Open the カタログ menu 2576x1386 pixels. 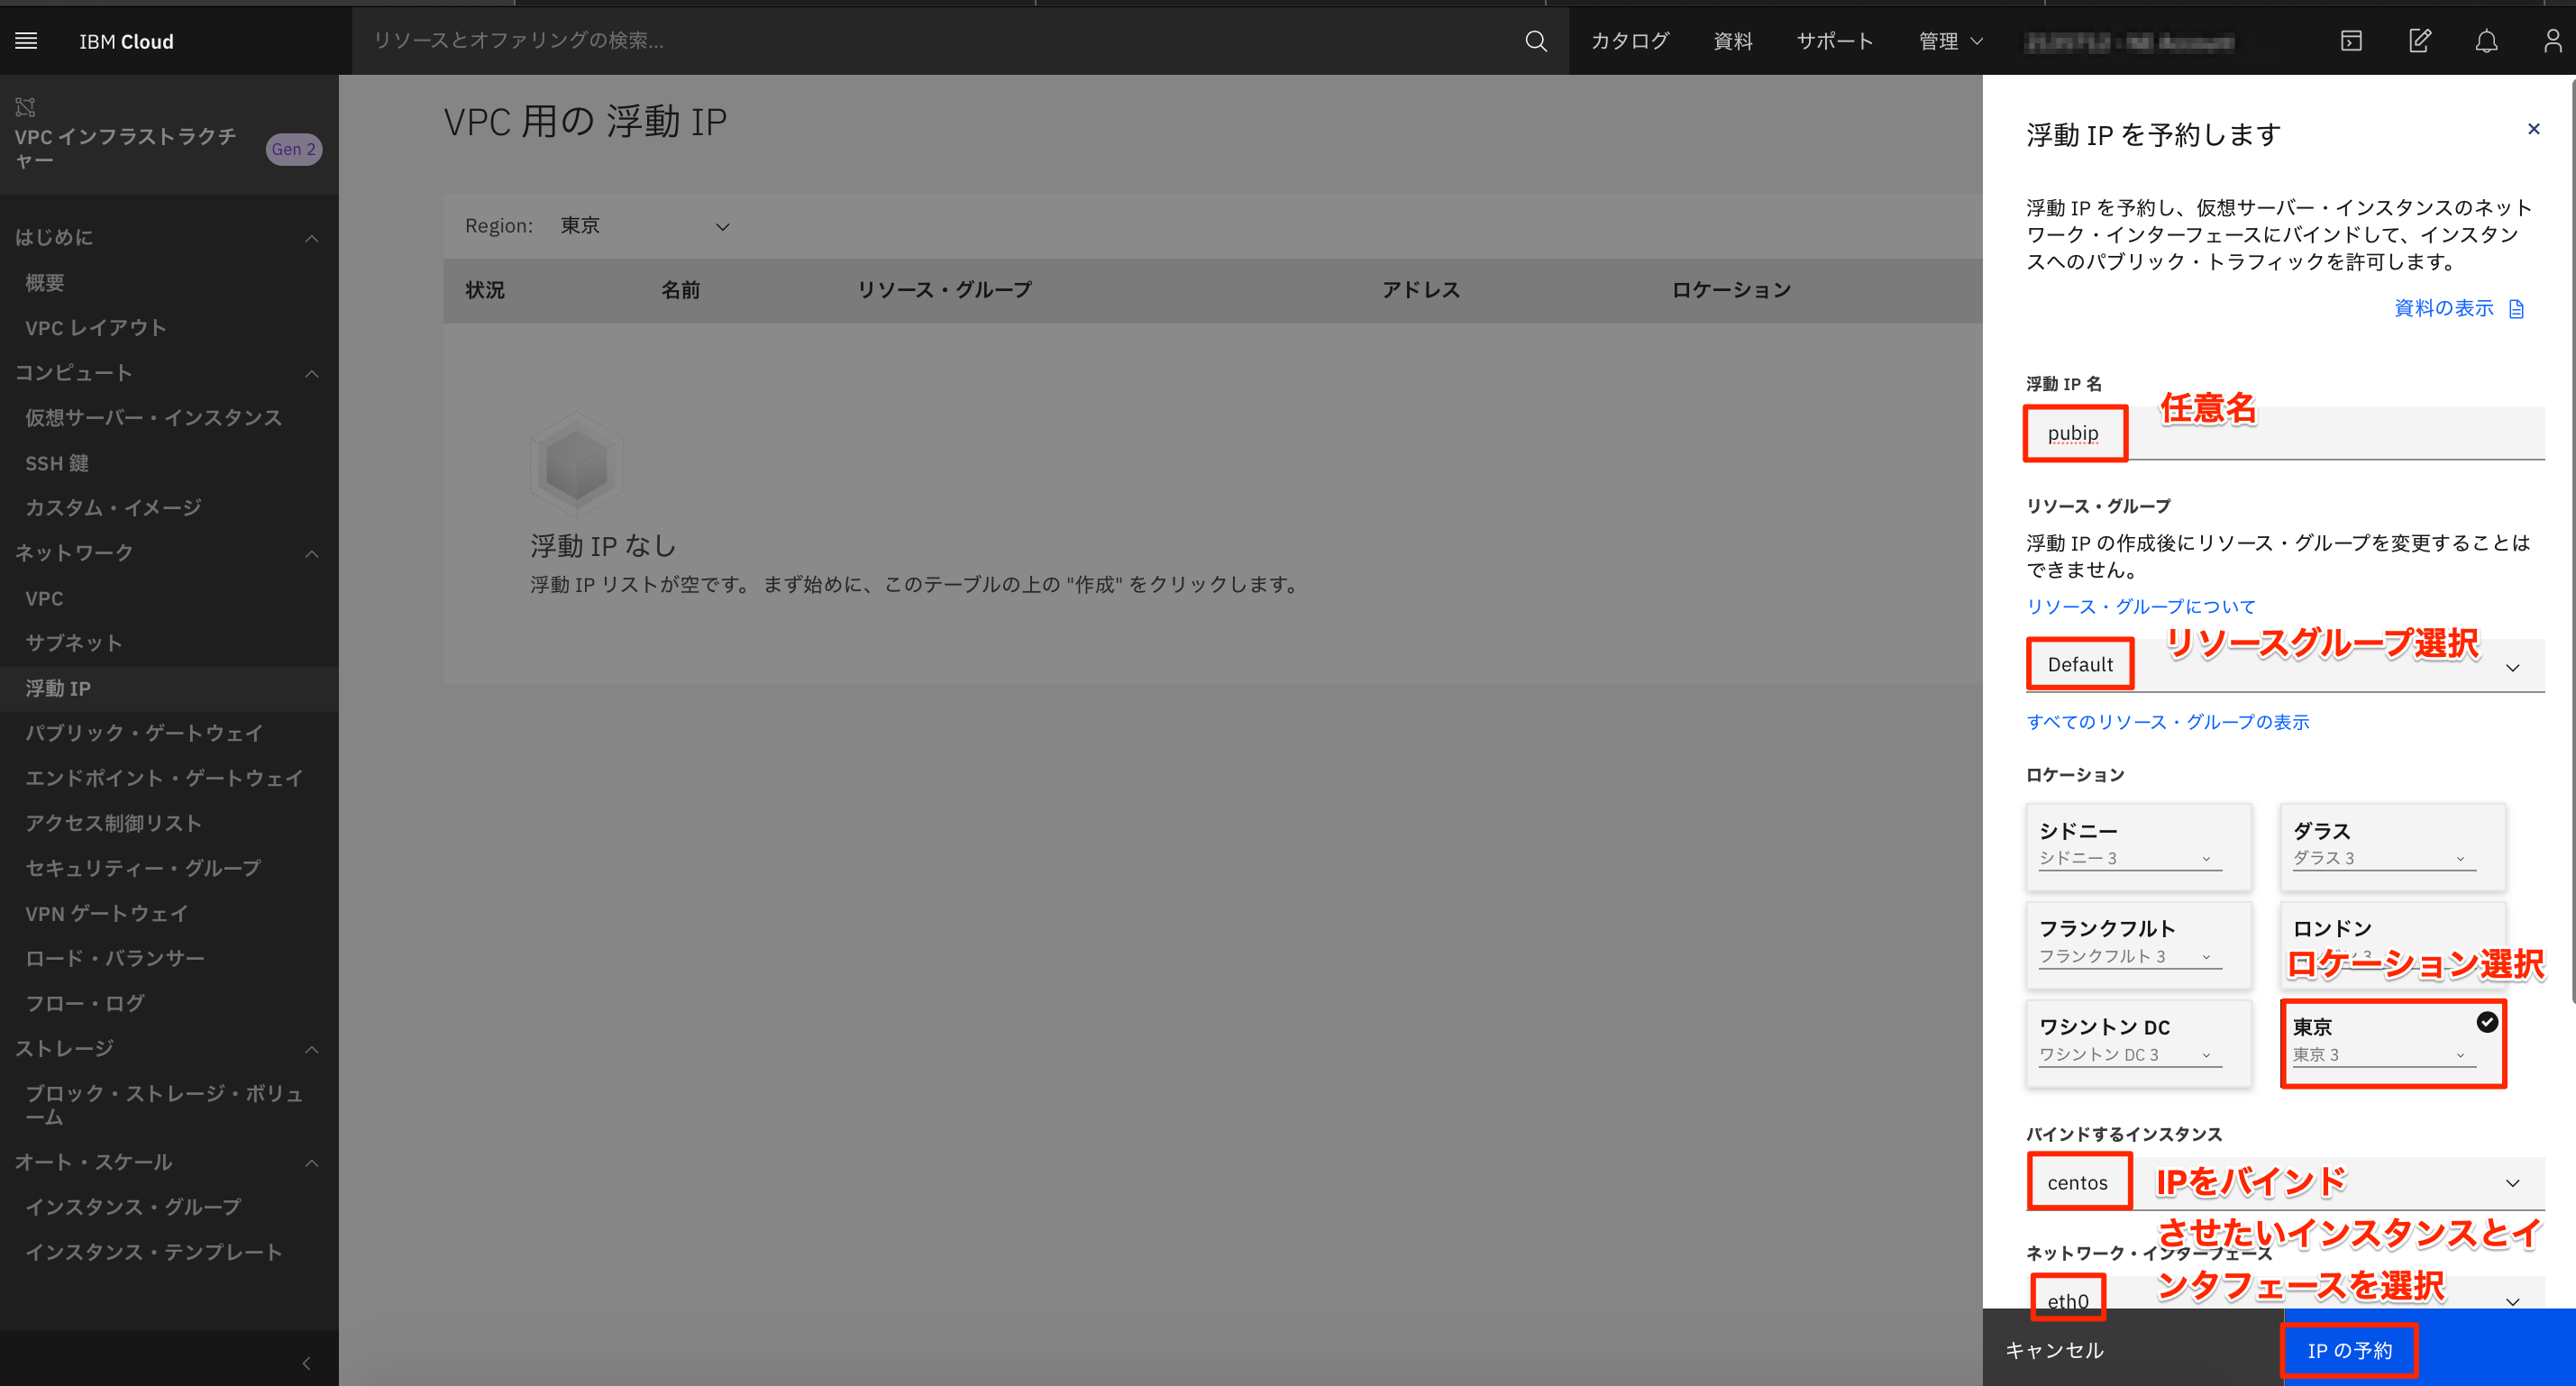(1629, 41)
